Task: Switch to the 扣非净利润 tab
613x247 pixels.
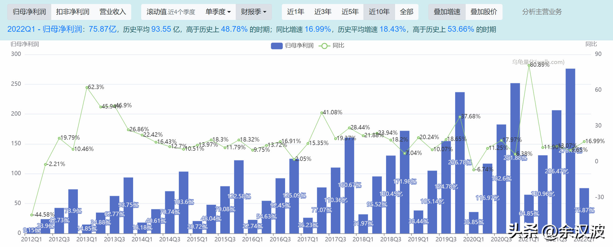Action: point(72,12)
